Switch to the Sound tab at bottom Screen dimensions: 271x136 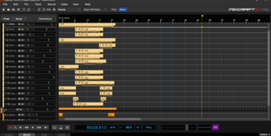coord(26,135)
